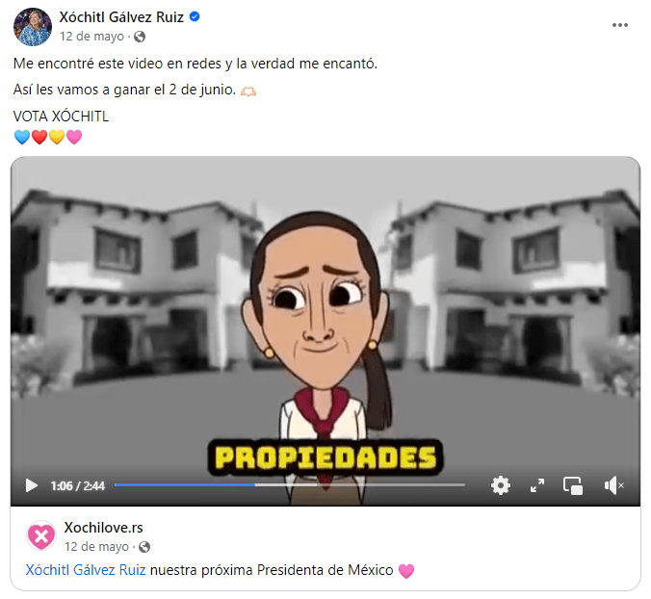This screenshot has width=651, height=599.
Task: Open picture-in-picture mini player
Action: [x=573, y=485]
